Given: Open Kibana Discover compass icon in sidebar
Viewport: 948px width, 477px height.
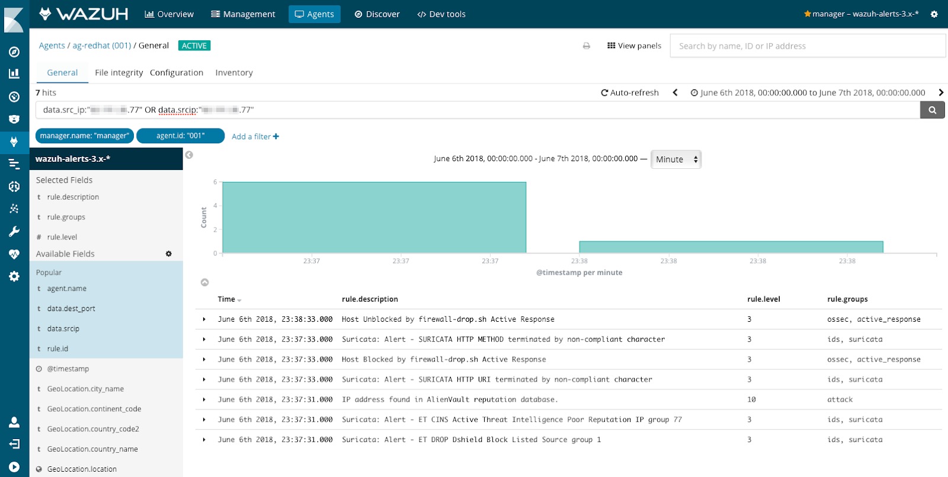Looking at the screenshot, I should (x=14, y=52).
